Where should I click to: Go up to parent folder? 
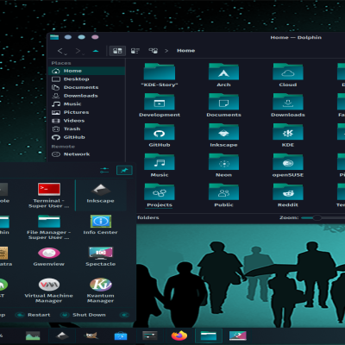96,51
